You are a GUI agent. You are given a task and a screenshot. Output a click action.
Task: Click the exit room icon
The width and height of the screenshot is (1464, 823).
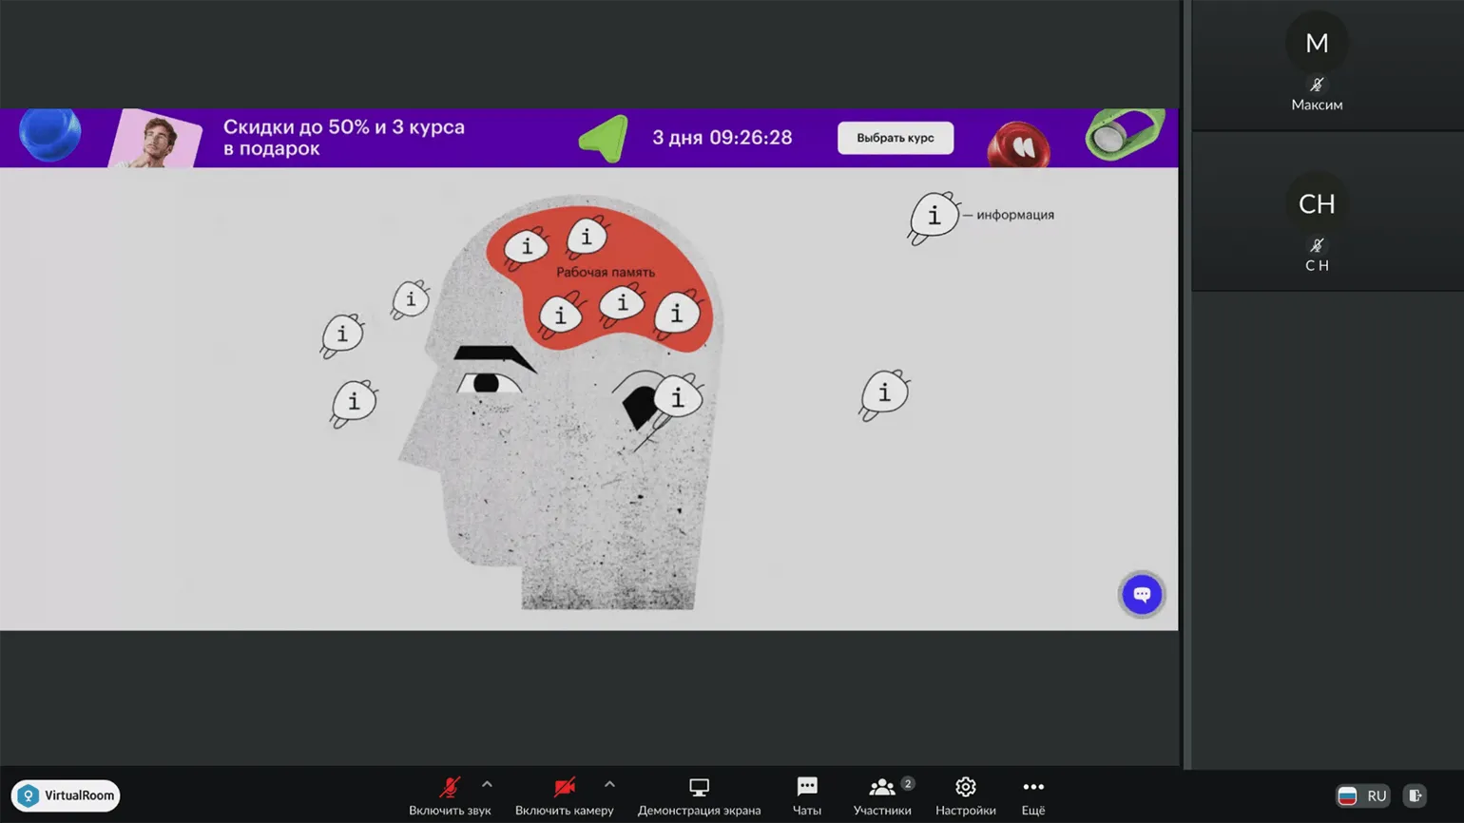pyautogui.click(x=1416, y=796)
